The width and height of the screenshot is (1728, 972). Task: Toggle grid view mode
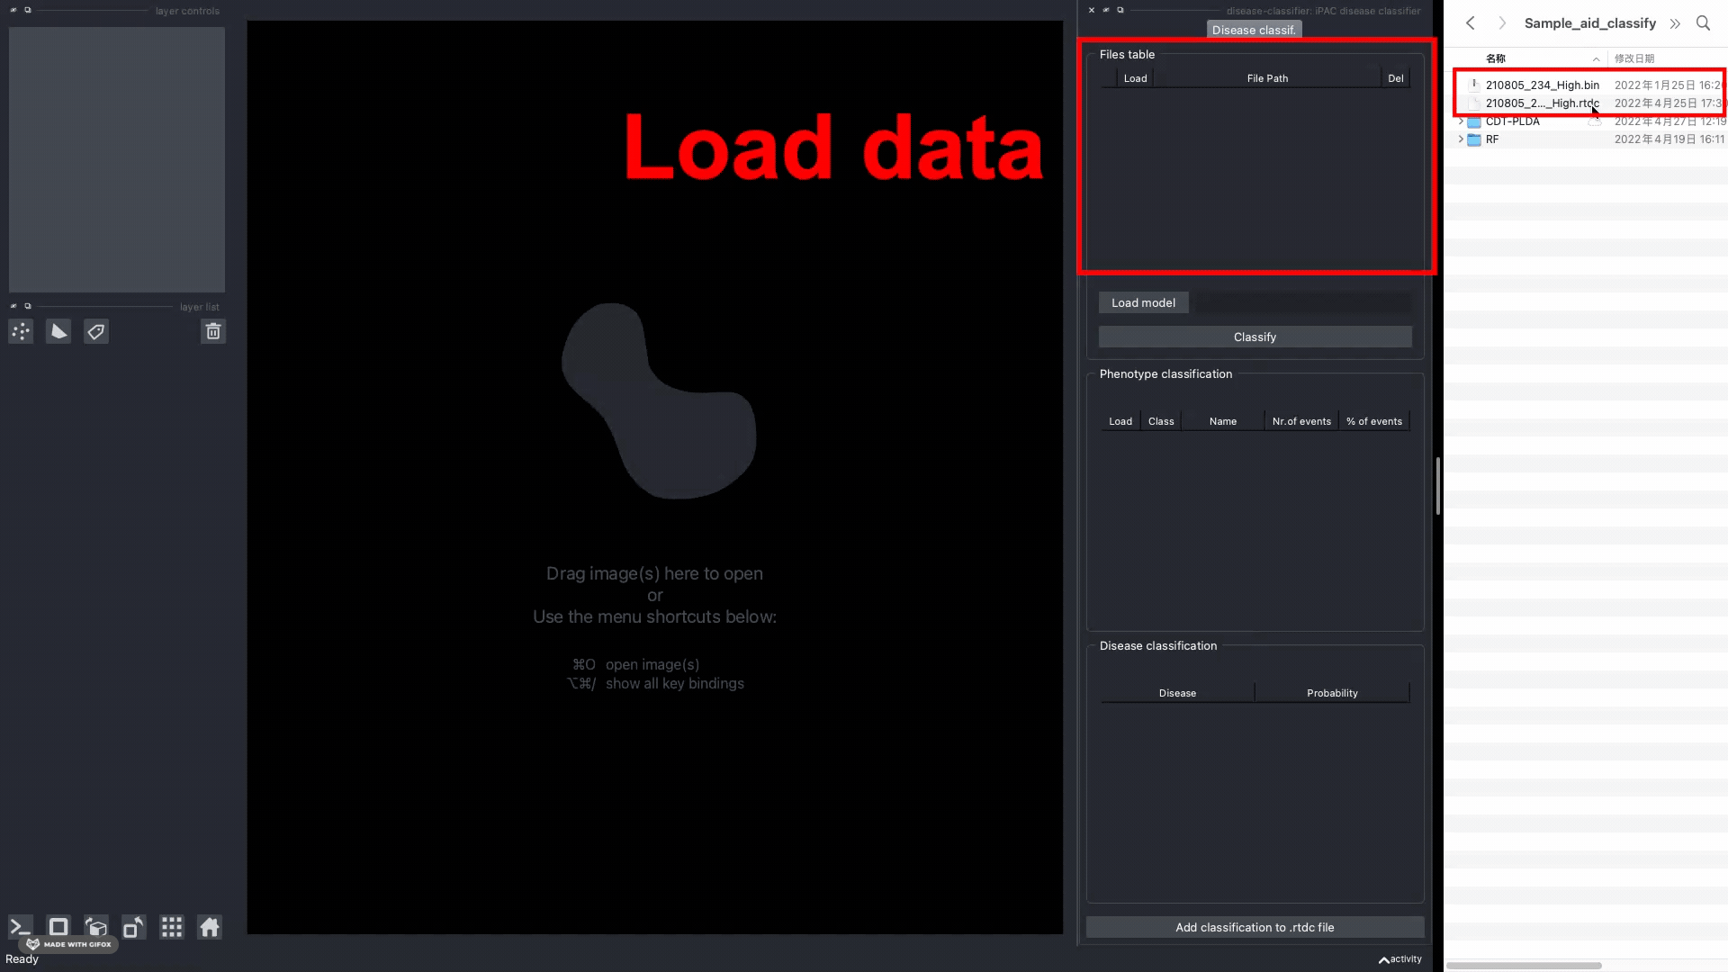coord(172,927)
